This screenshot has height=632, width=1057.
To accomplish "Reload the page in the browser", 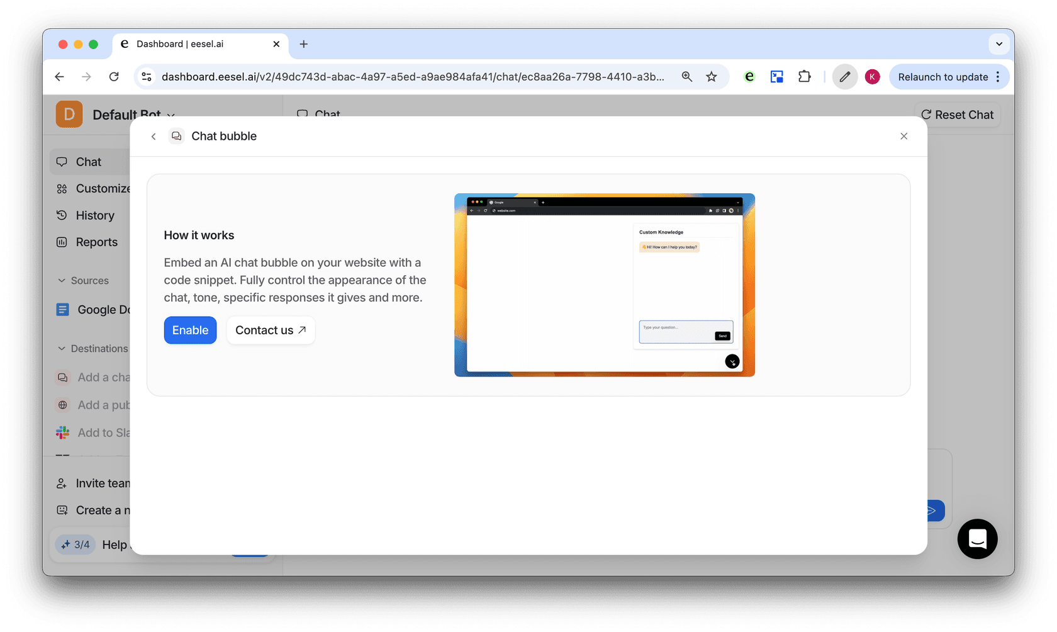I will pyautogui.click(x=114, y=77).
